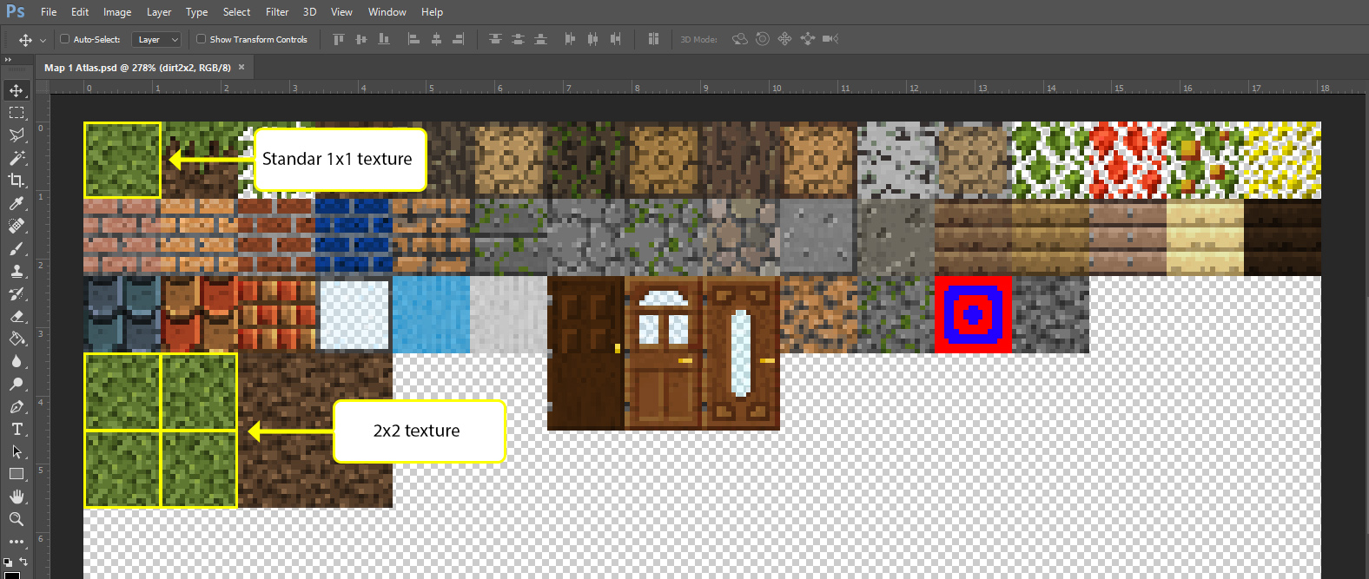Activate the Crop tool

17,181
